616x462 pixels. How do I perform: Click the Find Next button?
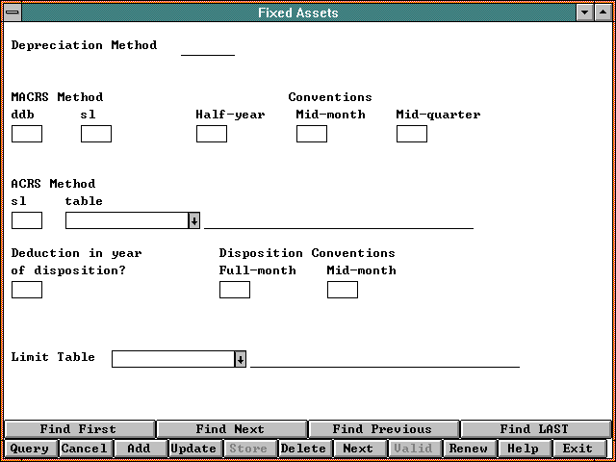pyautogui.click(x=230, y=429)
